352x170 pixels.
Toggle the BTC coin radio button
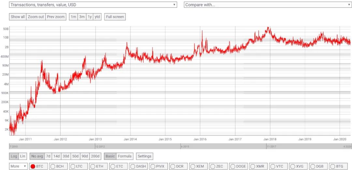pos(38,166)
